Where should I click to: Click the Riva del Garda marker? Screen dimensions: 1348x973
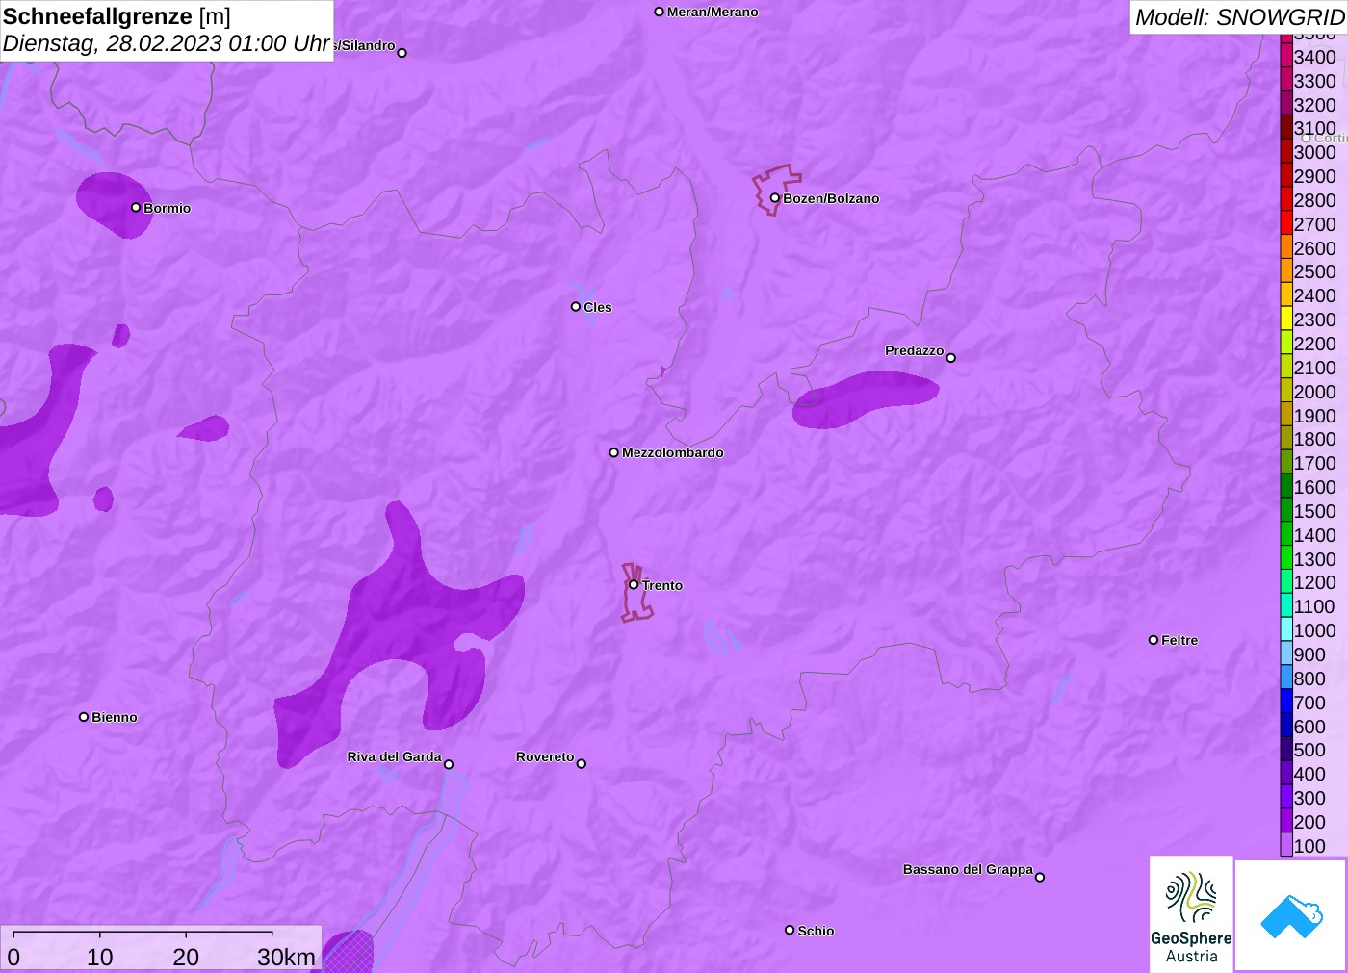click(449, 764)
